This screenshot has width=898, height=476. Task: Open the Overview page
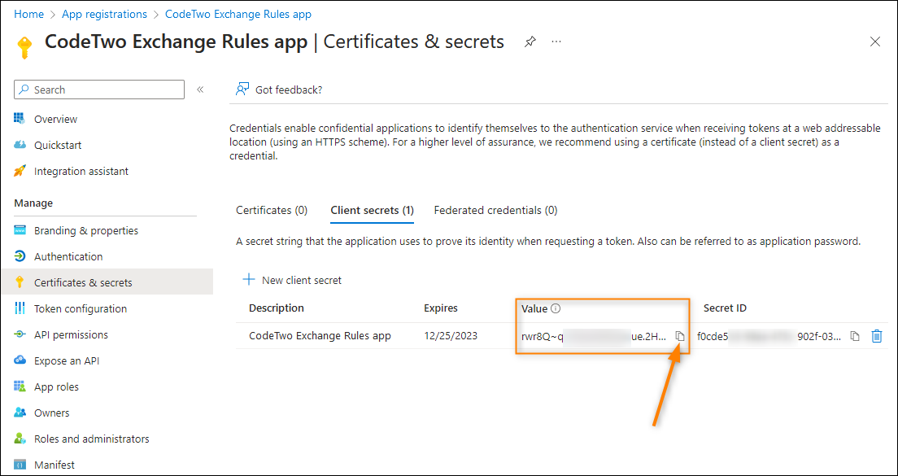point(55,119)
